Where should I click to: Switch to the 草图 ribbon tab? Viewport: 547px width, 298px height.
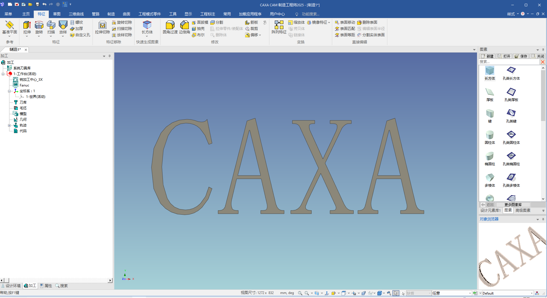(x=57, y=14)
